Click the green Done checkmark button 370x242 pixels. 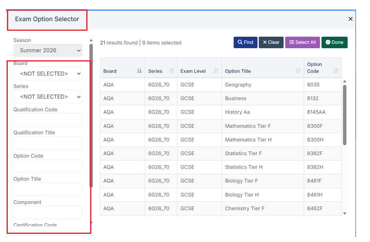[334, 42]
